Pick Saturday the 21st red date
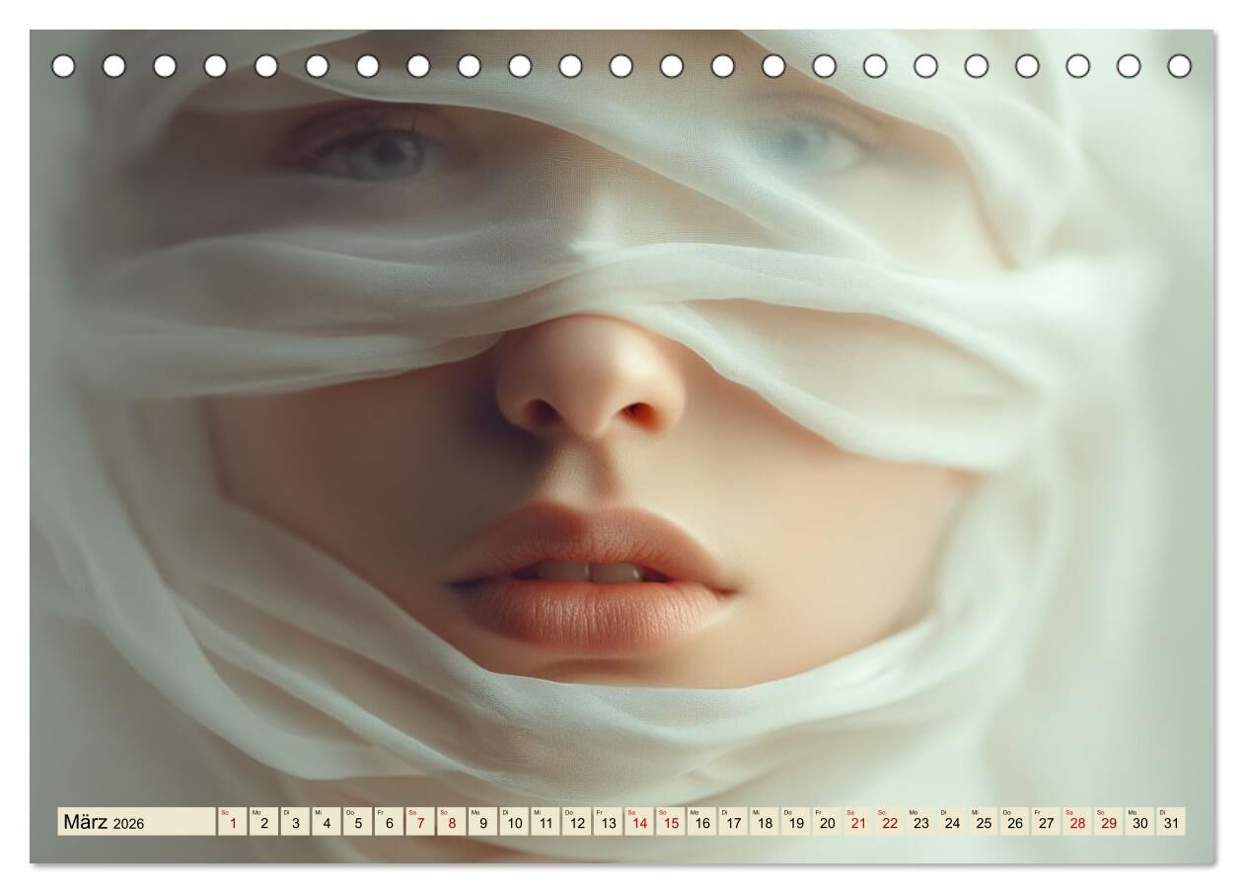 [857, 822]
